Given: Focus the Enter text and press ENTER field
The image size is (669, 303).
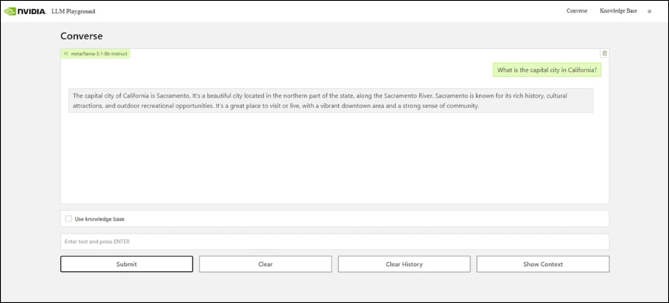Looking at the screenshot, I should coord(334,242).
